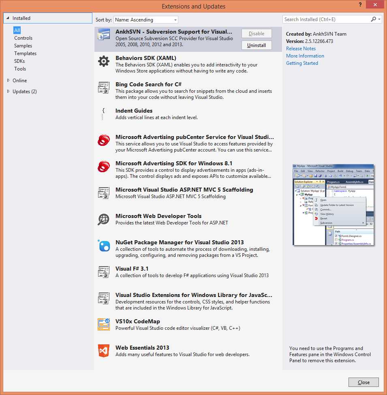This screenshot has height=395, width=387.
Task: Open the Getting Started link
Action: click(x=302, y=63)
